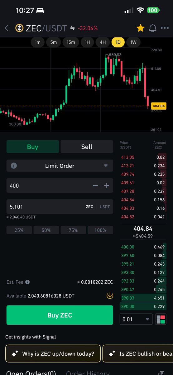This screenshot has height=375, width=173.
Task: Tap the ask price 409.61
Action: pos(127,182)
